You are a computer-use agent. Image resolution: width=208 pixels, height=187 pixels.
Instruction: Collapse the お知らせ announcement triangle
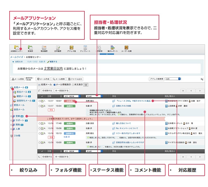coord(13,62)
